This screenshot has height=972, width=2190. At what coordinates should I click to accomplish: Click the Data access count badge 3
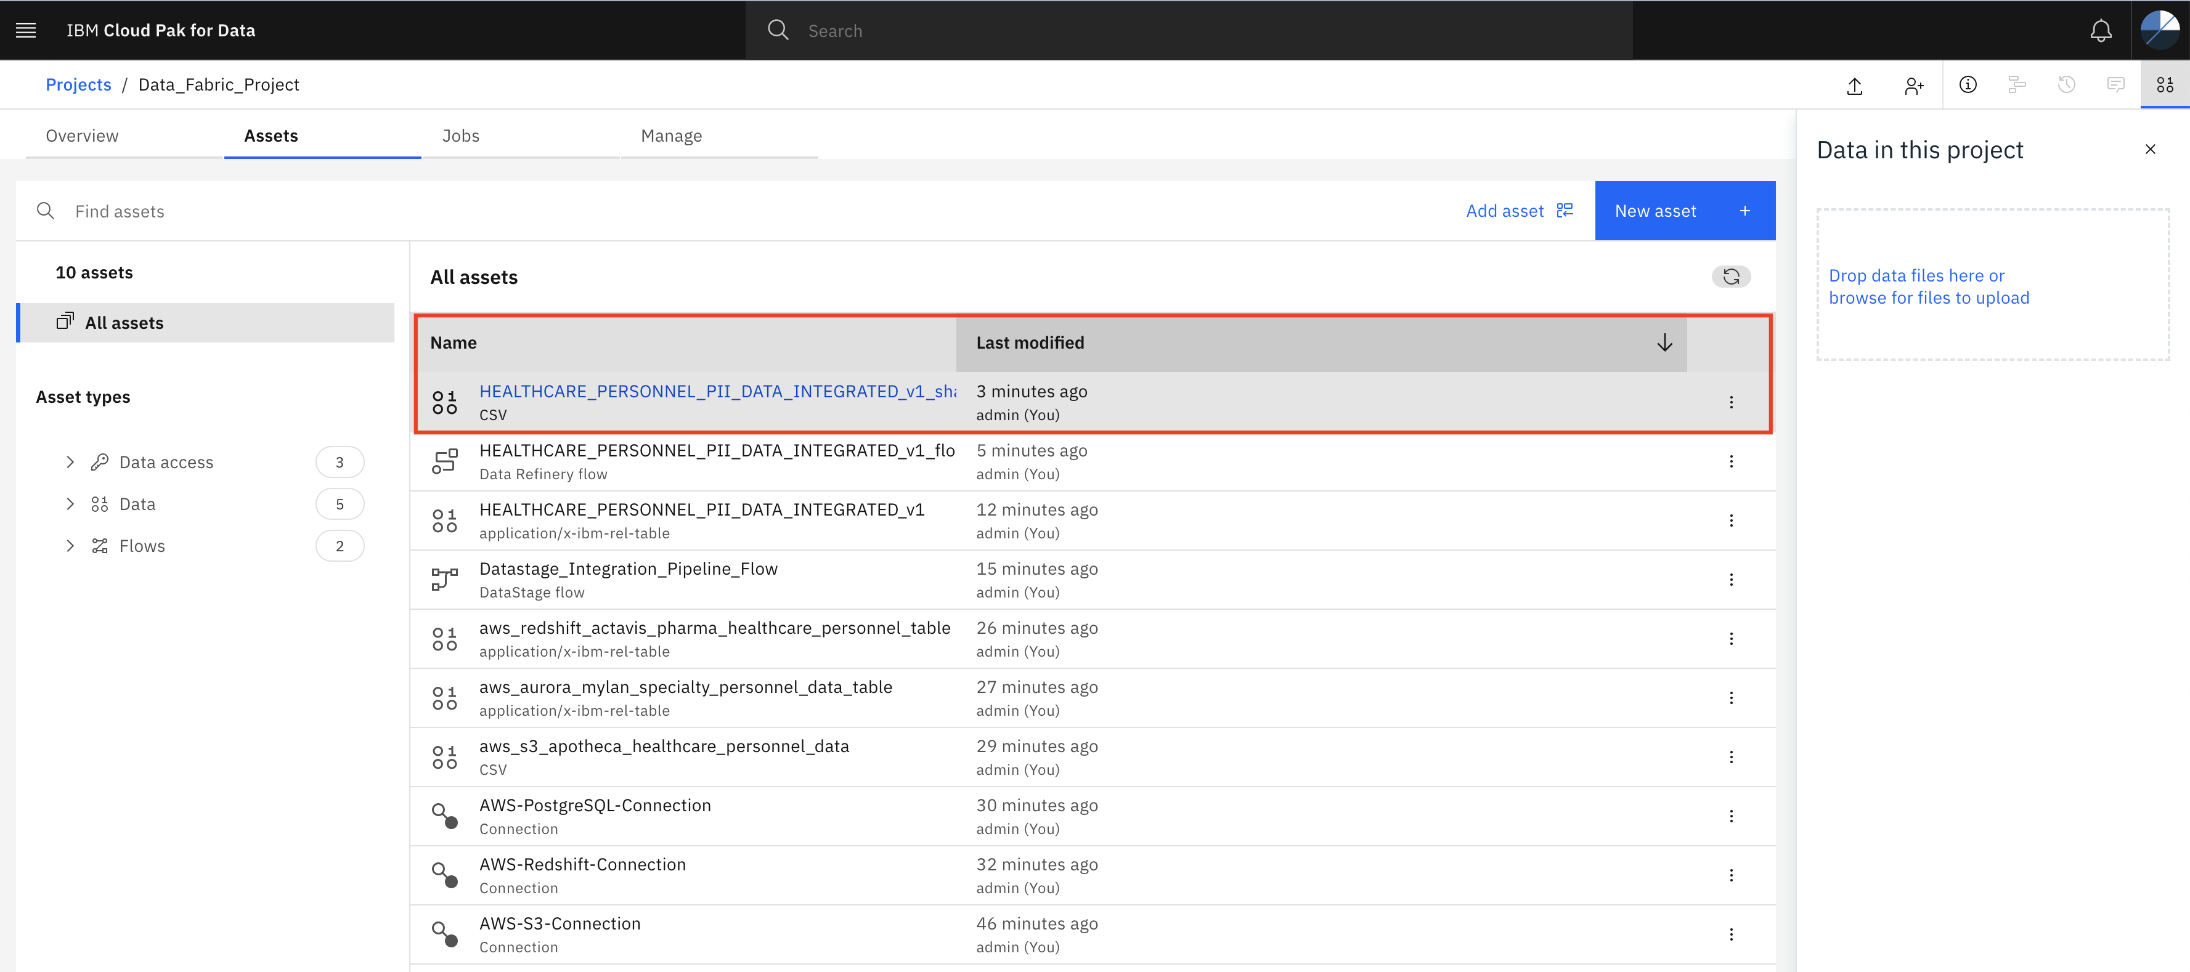point(339,462)
